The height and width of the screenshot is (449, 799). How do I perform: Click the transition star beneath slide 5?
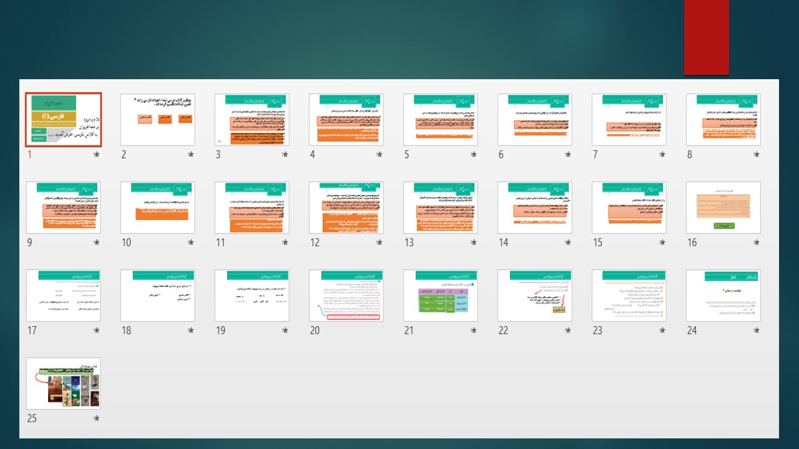pos(473,155)
